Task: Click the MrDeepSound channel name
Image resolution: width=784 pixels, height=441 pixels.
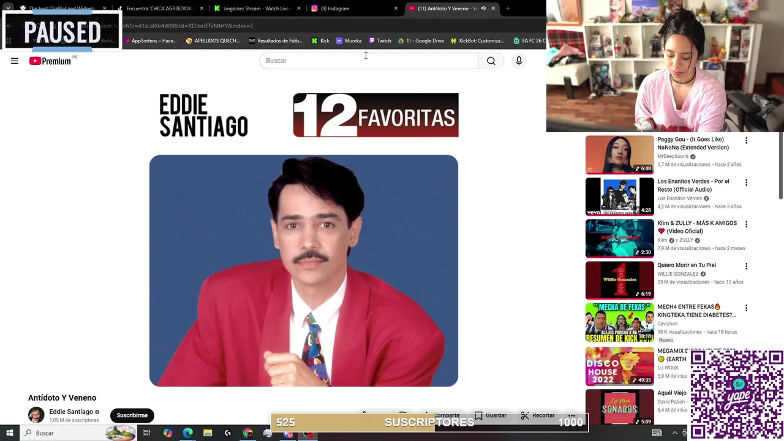Action: (x=673, y=156)
